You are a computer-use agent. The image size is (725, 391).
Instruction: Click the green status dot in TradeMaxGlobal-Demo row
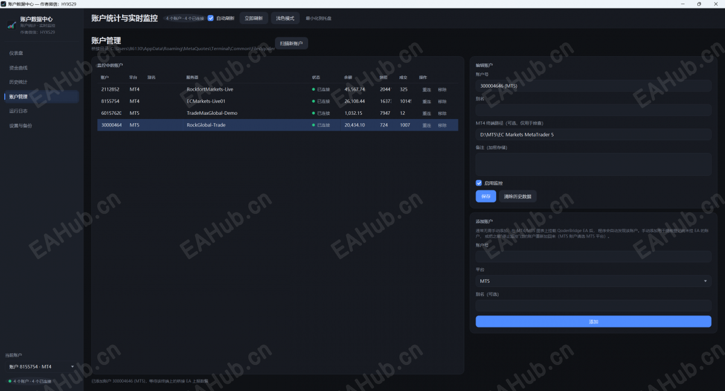click(x=314, y=113)
